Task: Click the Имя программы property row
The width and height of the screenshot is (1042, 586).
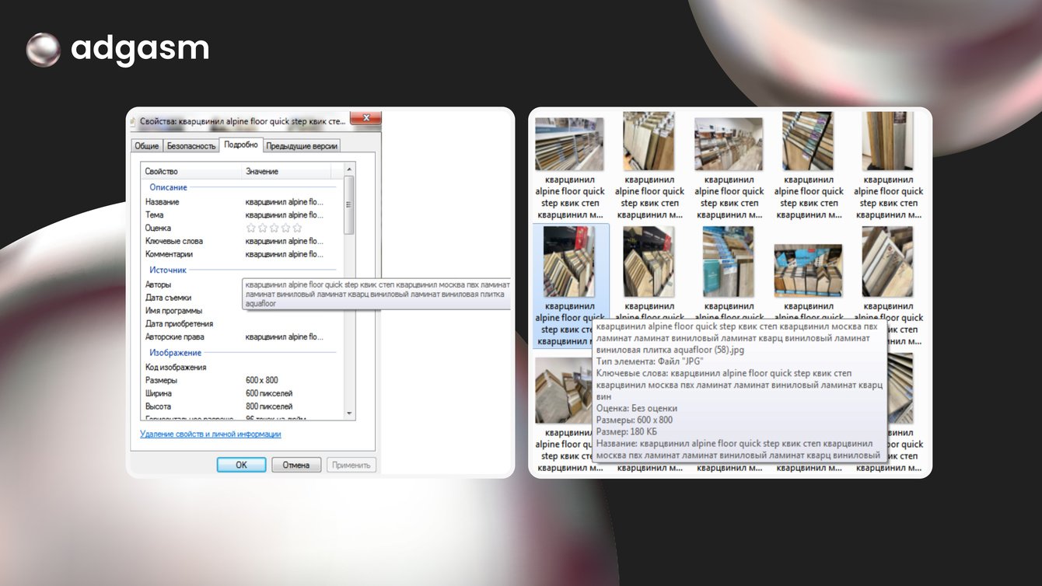Action: point(173,311)
